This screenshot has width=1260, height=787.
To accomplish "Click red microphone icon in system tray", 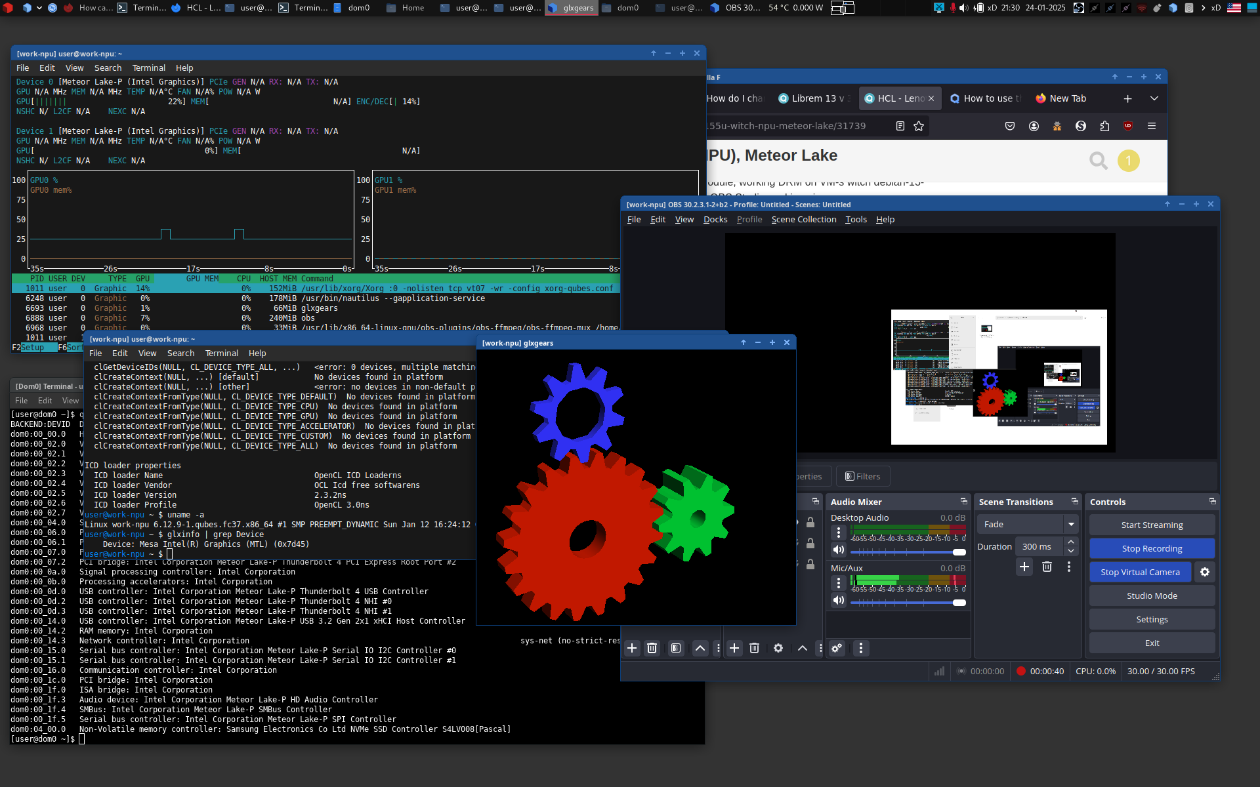I will coord(952,8).
